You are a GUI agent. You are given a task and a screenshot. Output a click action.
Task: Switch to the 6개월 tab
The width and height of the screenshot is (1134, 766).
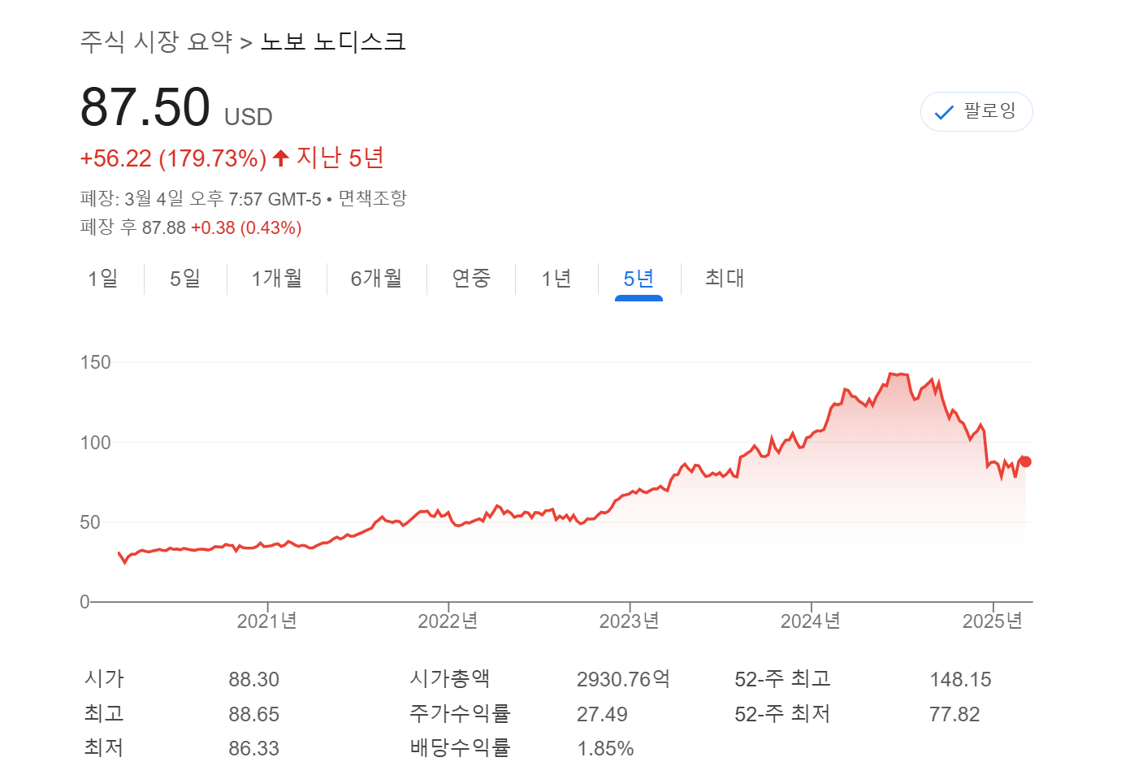(376, 279)
